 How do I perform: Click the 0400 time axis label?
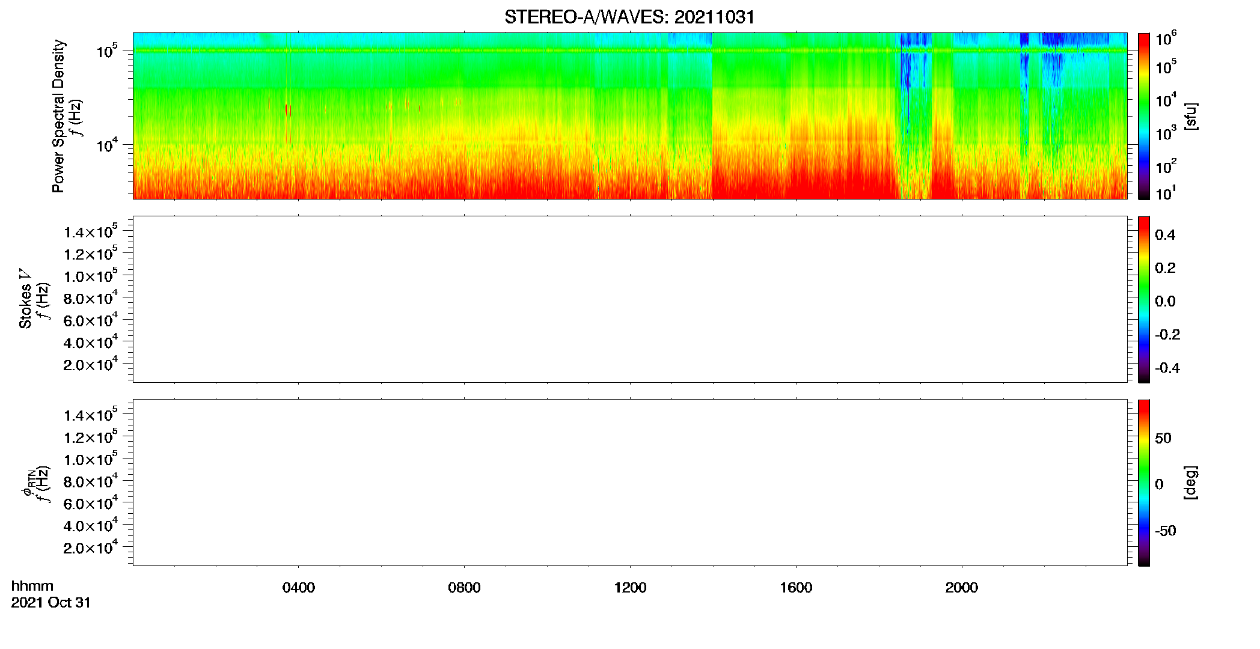(x=299, y=588)
